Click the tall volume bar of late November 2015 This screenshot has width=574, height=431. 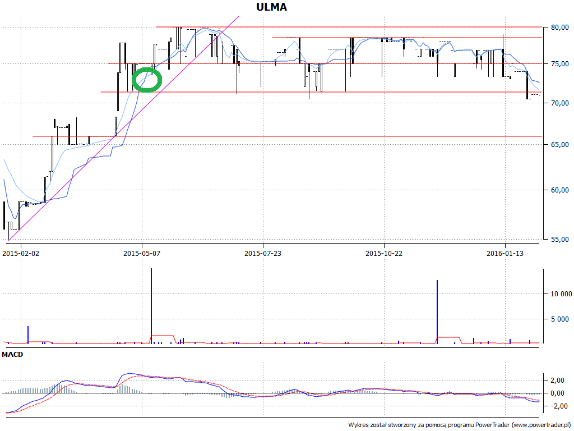point(437,311)
